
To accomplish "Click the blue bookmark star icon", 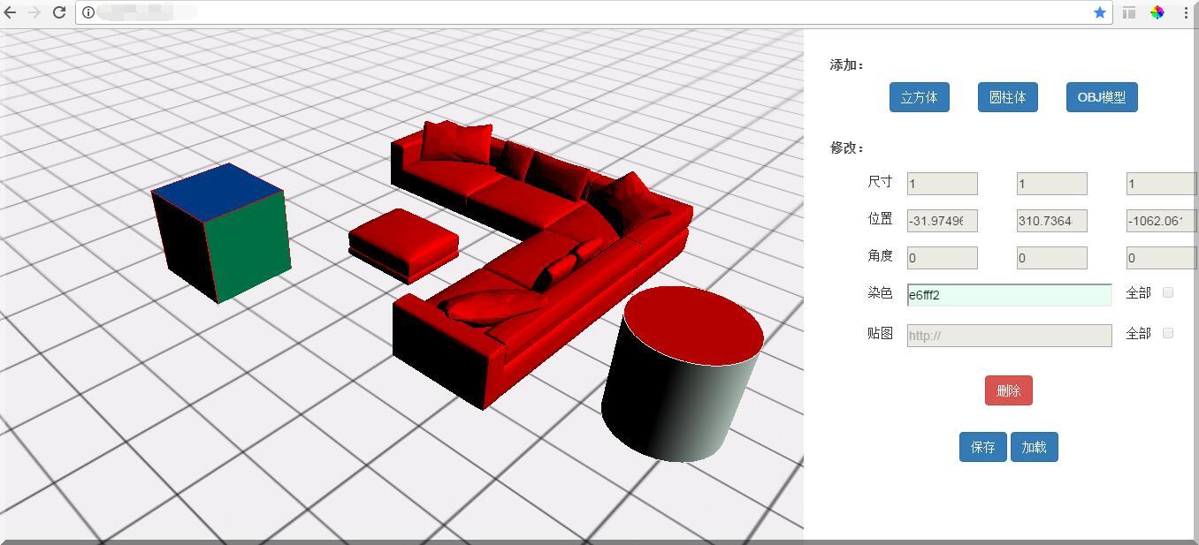I will point(1099,12).
